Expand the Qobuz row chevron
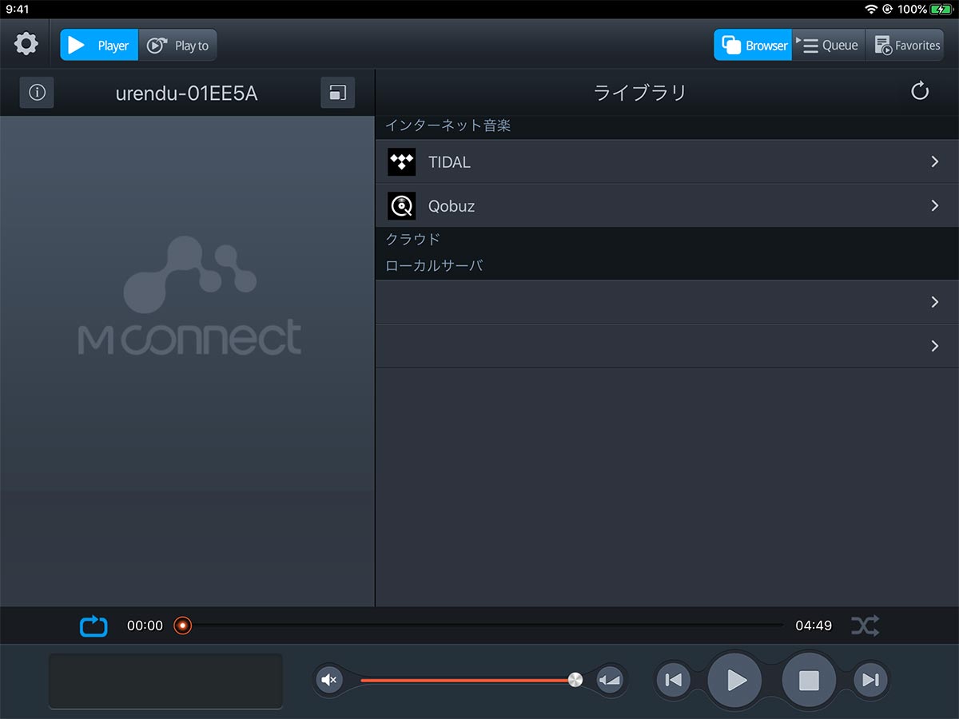The image size is (959, 719). click(x=934, y=206)
